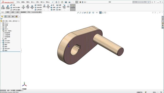This screenshot has height=93, width=164.
Task: Toggle the menu bar pin icon
Action: (x=52, y=2)
